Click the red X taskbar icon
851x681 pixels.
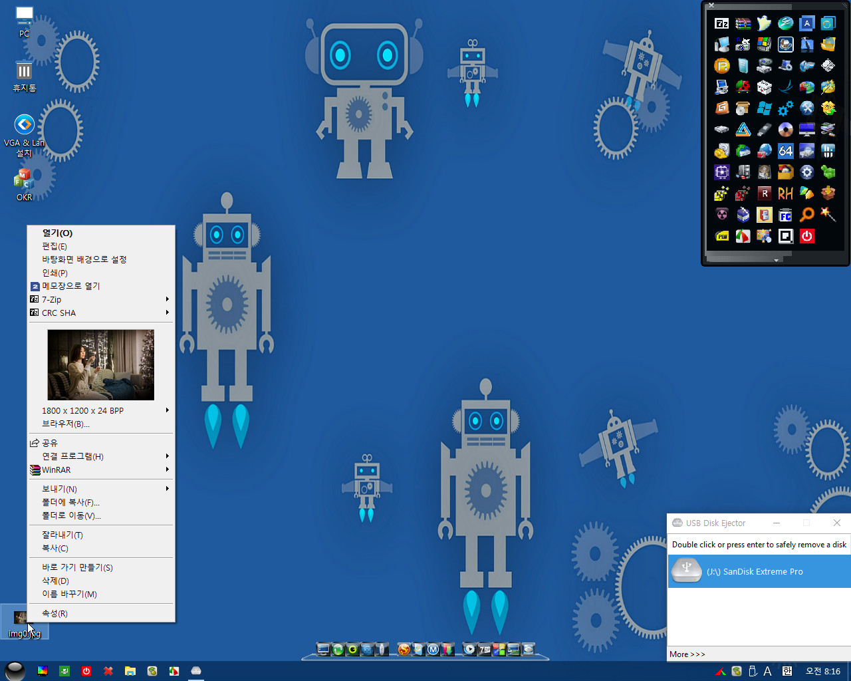pyautogui.click(x=108, y=671)
